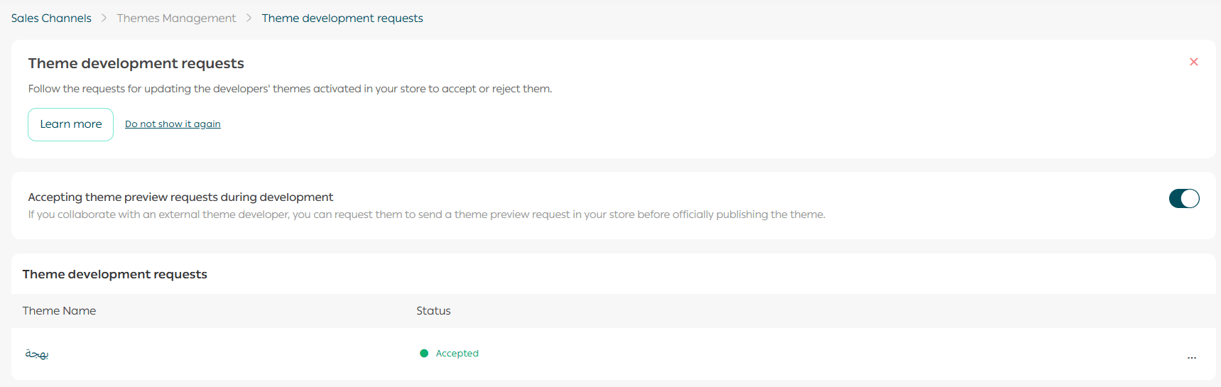The width and height of the screenshot is (1221, 387).
Task: Click the Accepted status label
Action: [457, 353]
